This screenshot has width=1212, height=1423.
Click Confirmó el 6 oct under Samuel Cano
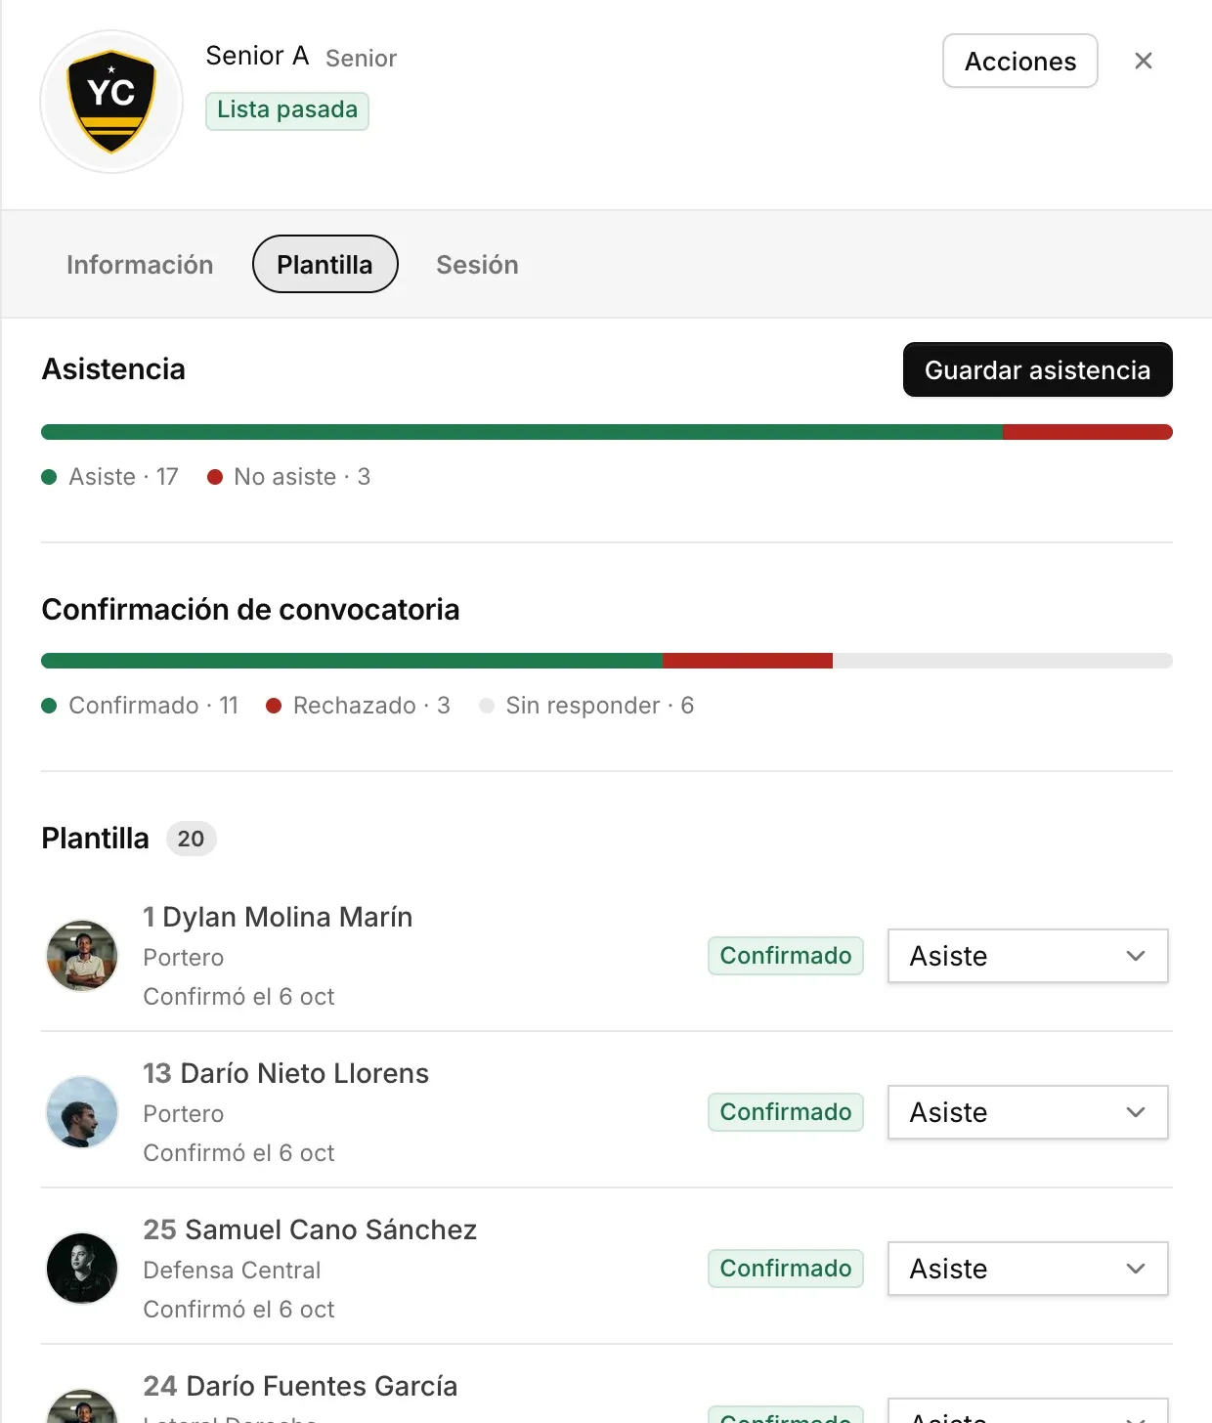tap(238, 1310)
